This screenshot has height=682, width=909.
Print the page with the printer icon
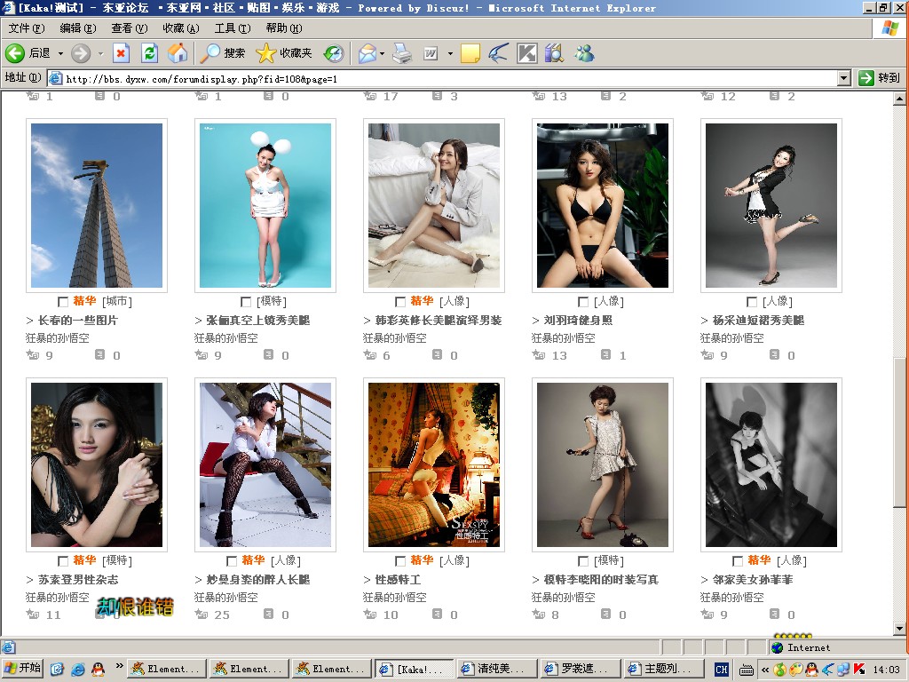point(402,53)
